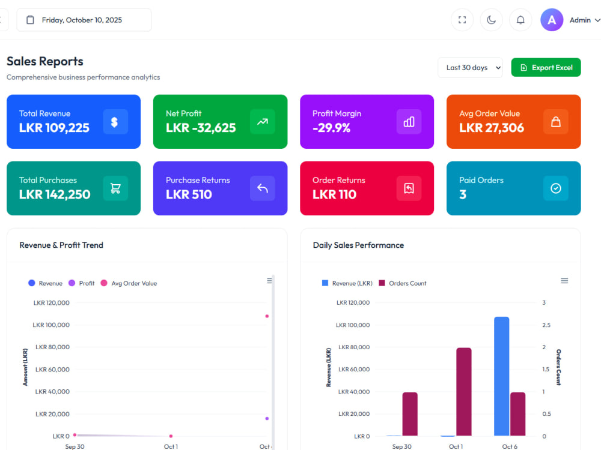Click the calendar icon beside the date
This screenshot has width=601, height=450.
click(30, 20)
